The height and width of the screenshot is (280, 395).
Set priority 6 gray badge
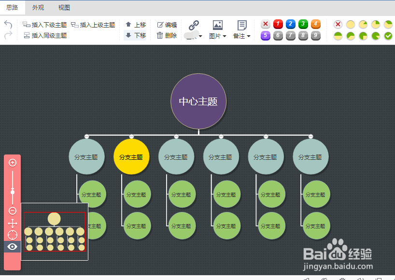pyautogui.click(x=278, y=36)
